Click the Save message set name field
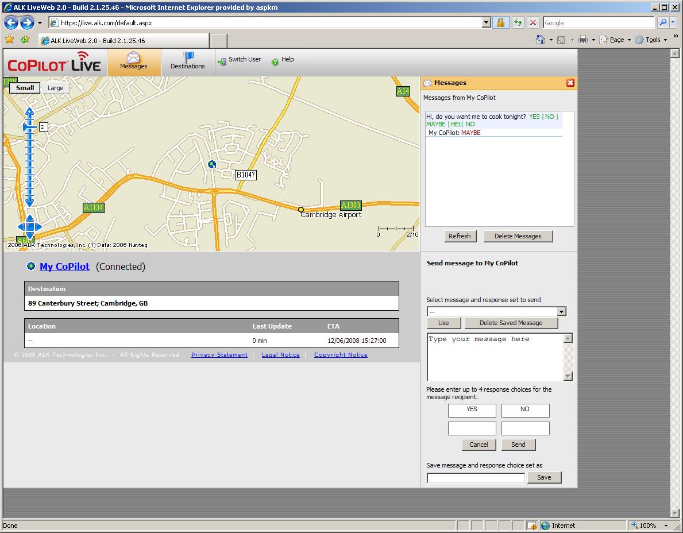 476,478
